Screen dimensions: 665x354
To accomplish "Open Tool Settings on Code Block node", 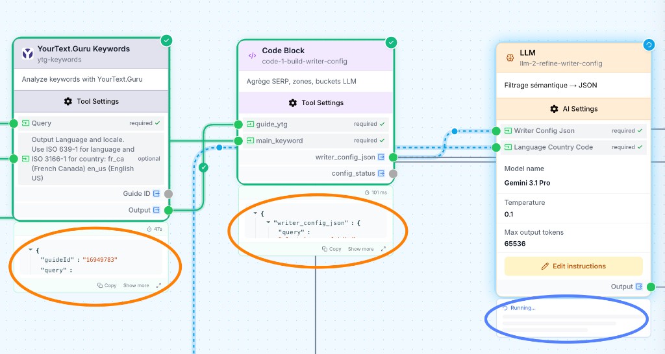I will (x=316, y=103).
